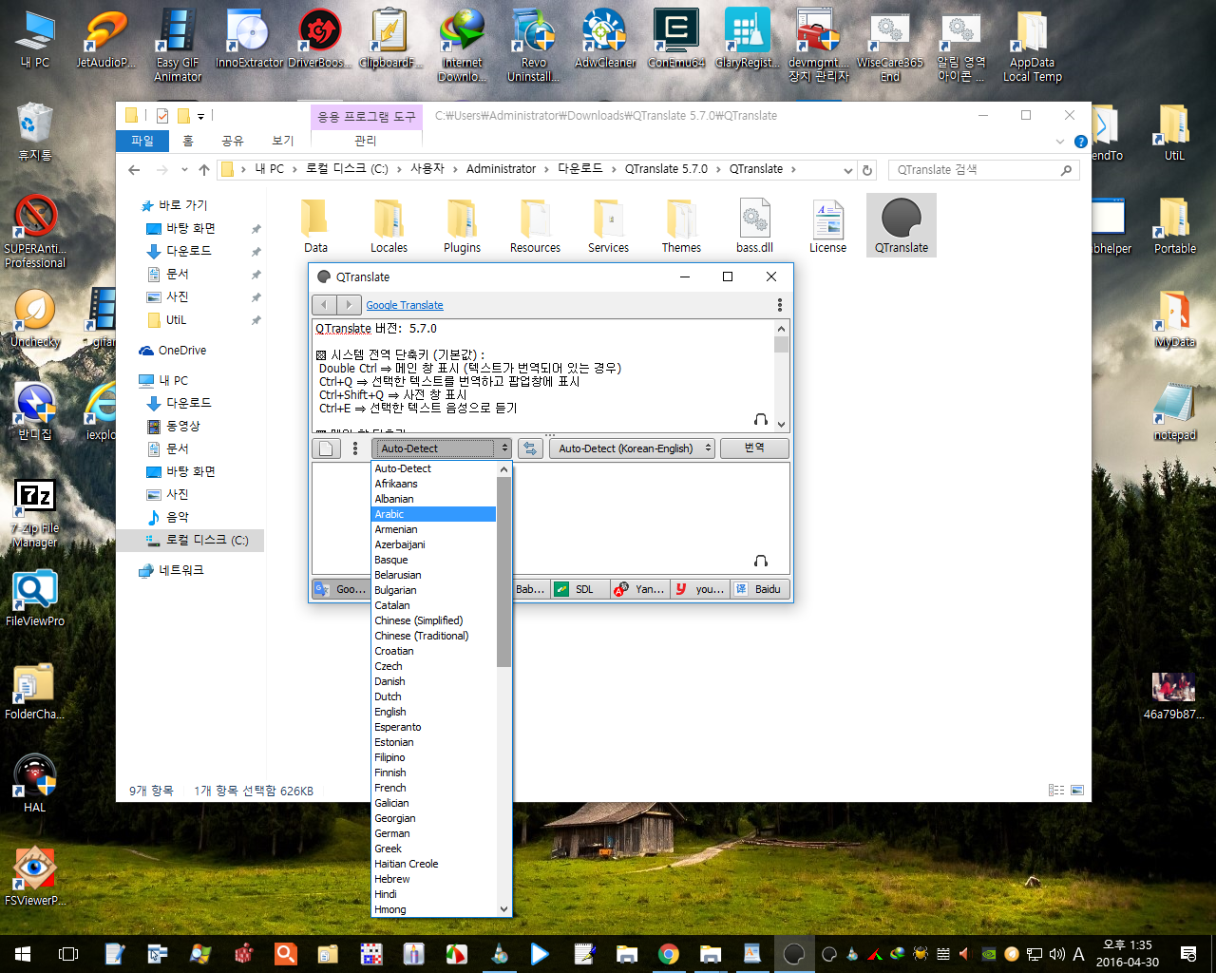Open the Windows Start menu
This screenshot has width=1216, height=973.
[23, 954]
